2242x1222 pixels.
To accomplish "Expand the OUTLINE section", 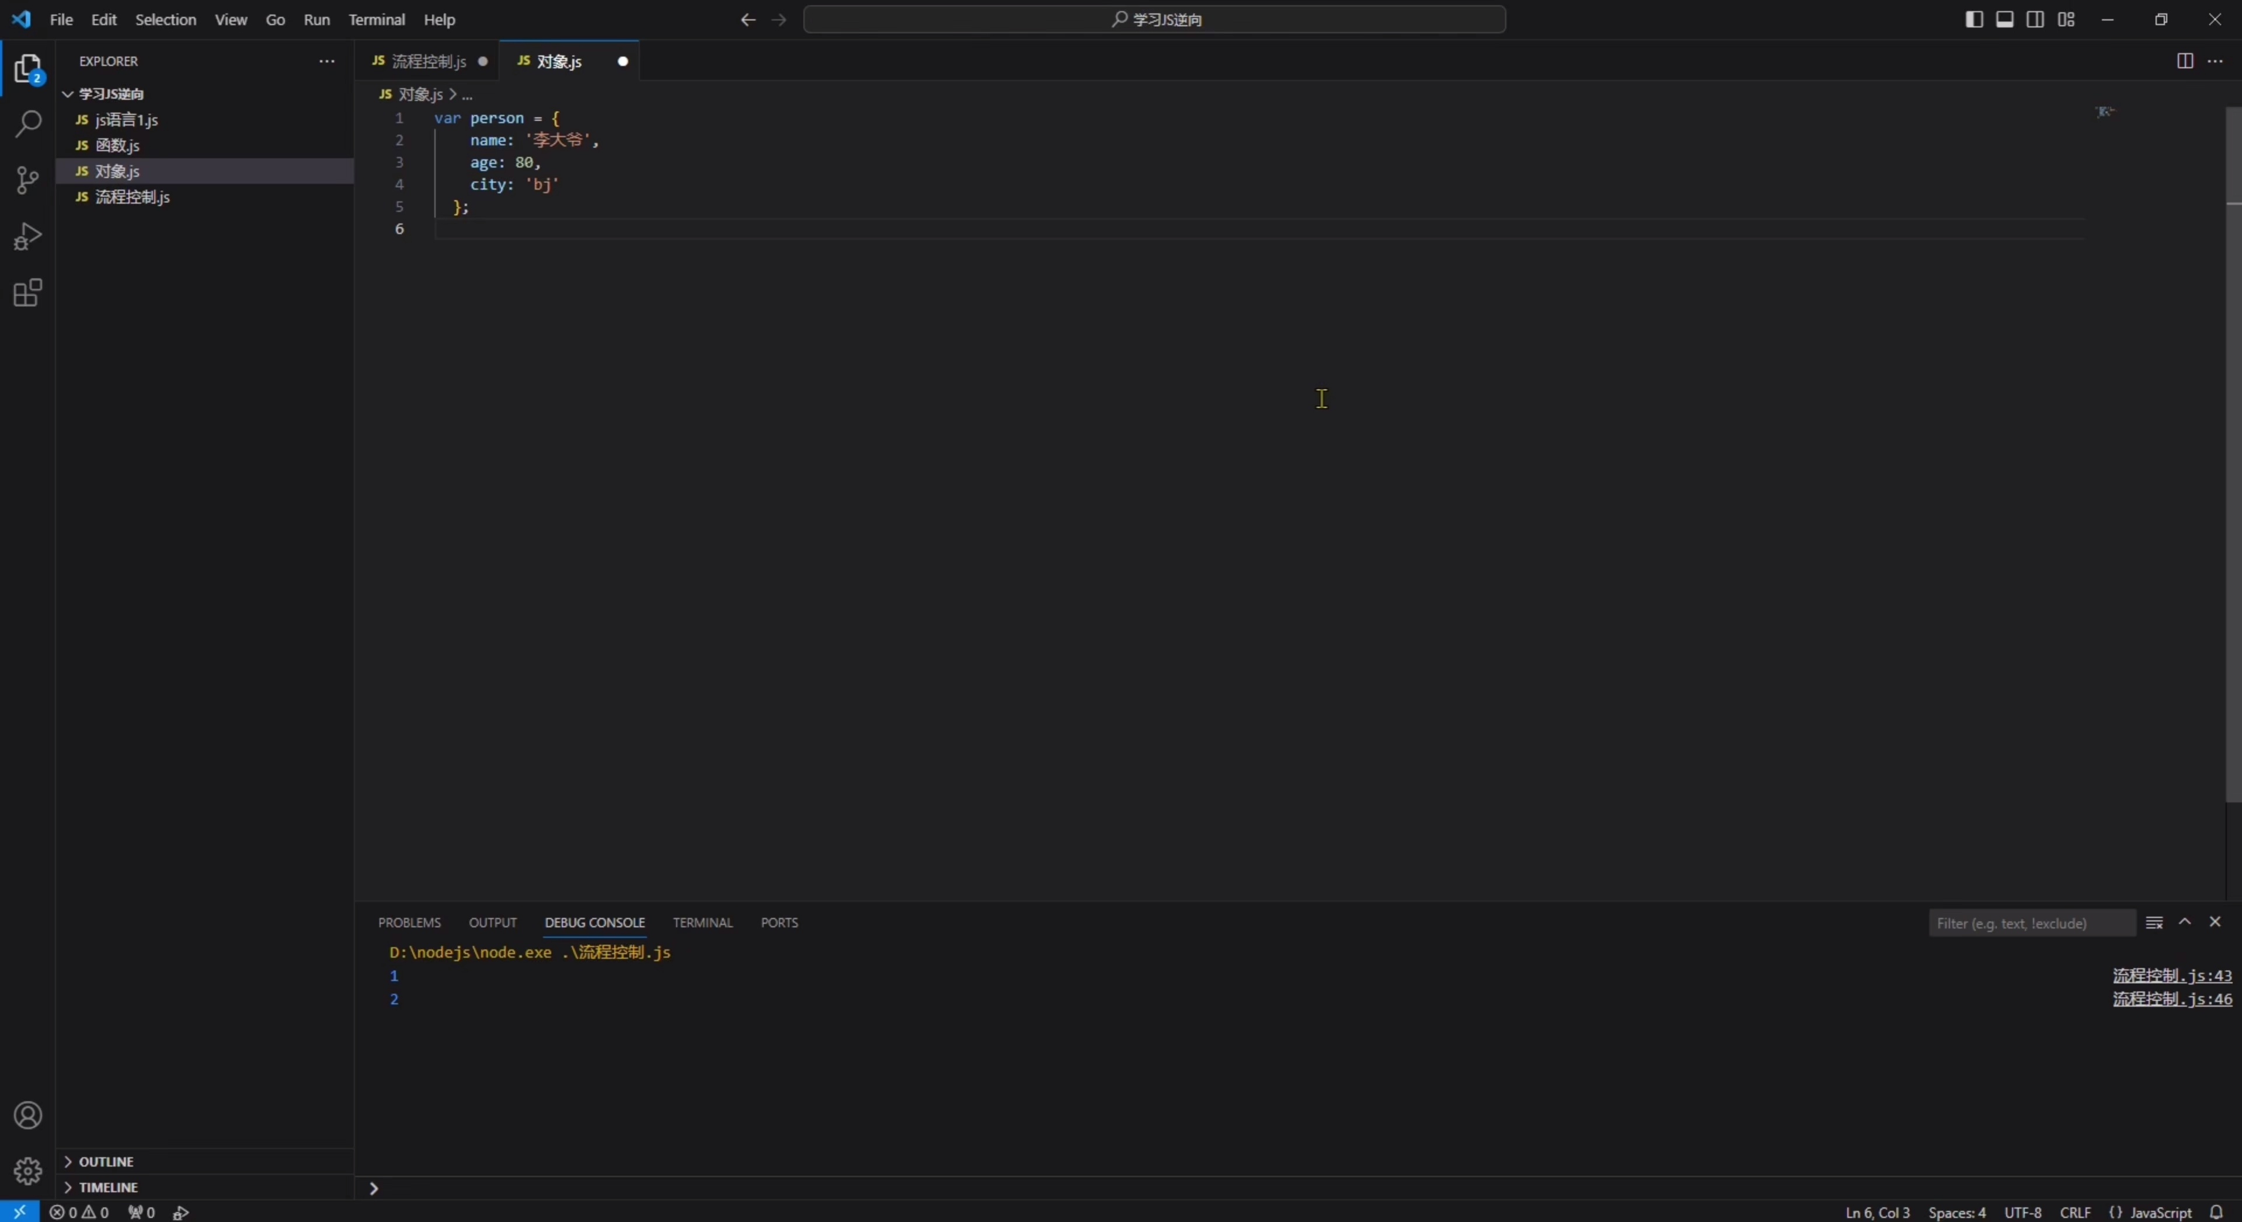I will 106,1162.
